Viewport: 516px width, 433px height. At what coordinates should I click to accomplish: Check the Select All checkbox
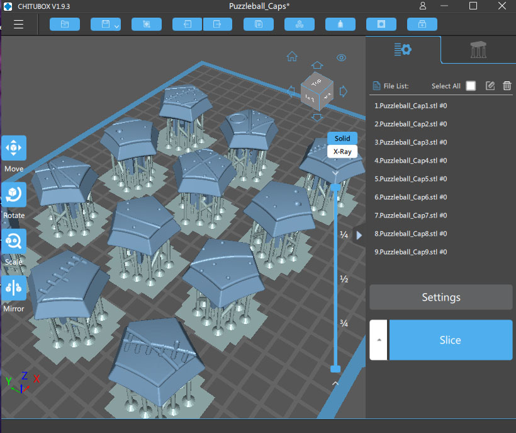coord(471,86)
